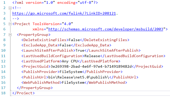Click the False value of DeleteExistingFiles
Screen dimensions: 170x98
click(x=74, y=40)
